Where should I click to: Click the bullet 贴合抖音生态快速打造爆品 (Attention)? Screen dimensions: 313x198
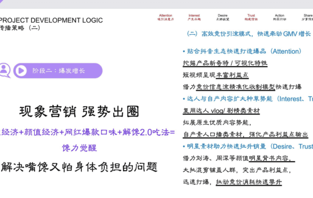click(242, 51)
